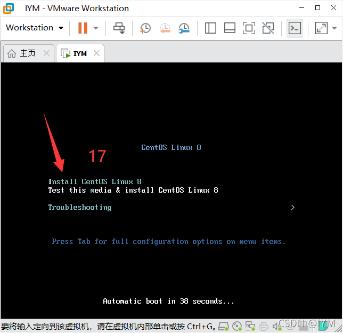Send Ctrl+Alt+Del to the VM
This screenshot has width=343, height=333.
coord(119,28)
